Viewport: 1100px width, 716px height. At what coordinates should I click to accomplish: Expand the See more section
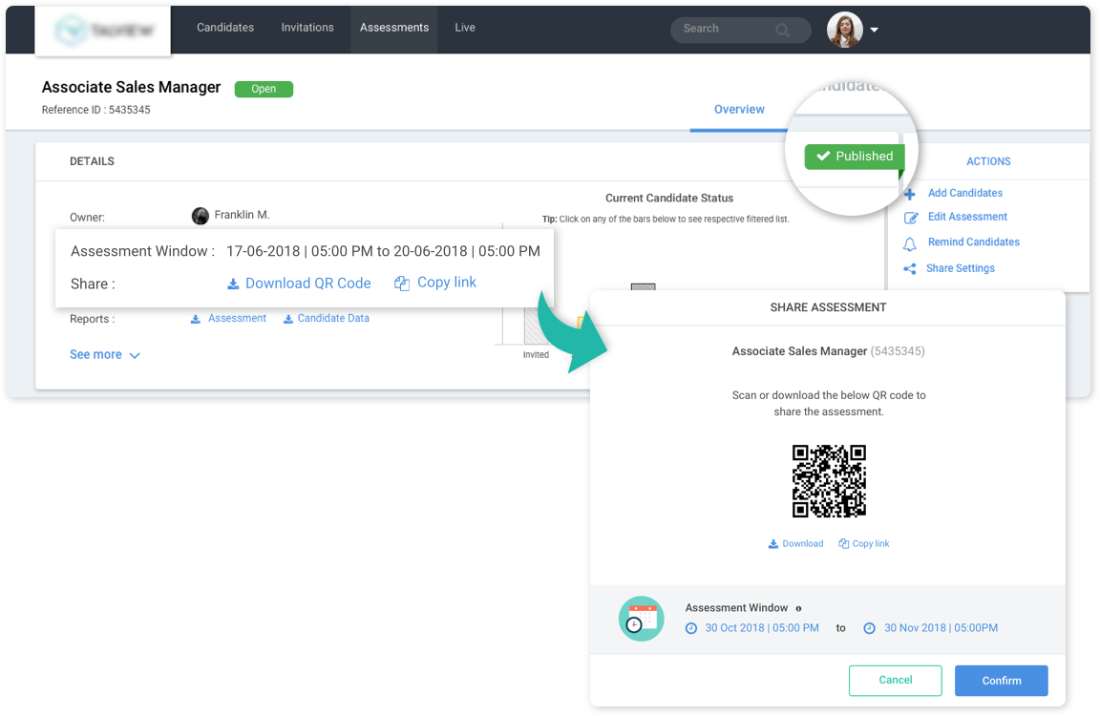click(x=95, y=355)
